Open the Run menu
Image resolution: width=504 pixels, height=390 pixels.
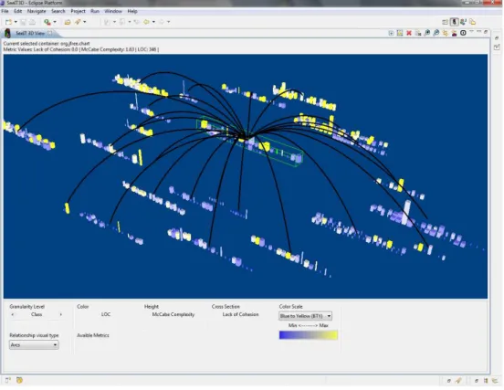(95, 11)
